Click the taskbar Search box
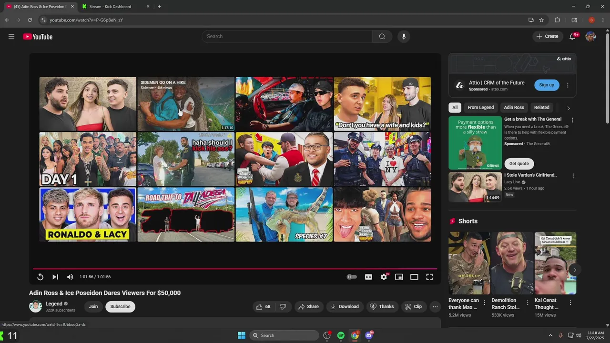The width and height of the screenshot is (610, 343). [284, 335]
